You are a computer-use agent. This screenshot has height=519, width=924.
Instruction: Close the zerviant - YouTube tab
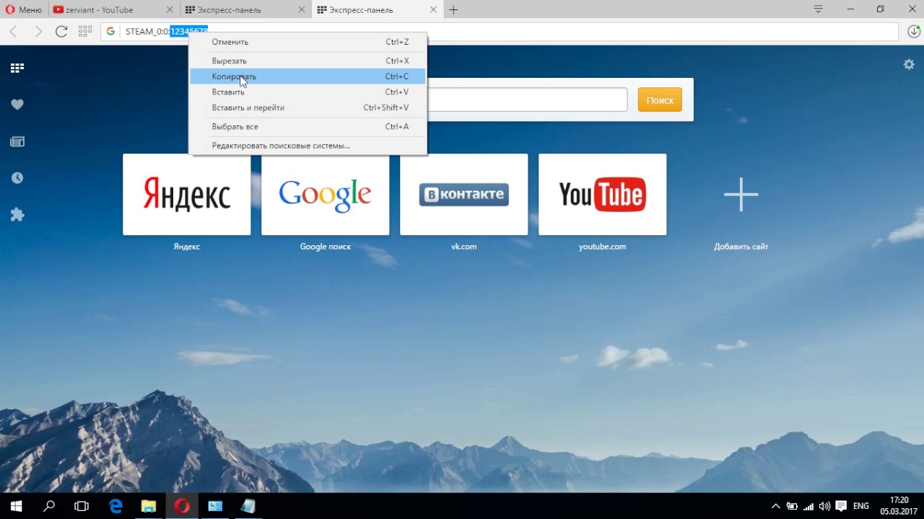[170, 10]
